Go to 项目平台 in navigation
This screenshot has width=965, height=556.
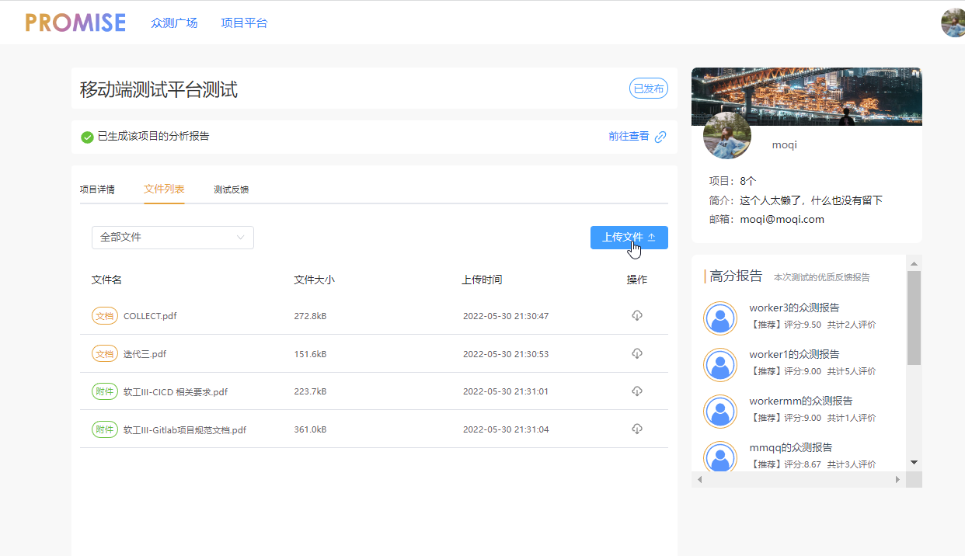click(x=244, y=23)
